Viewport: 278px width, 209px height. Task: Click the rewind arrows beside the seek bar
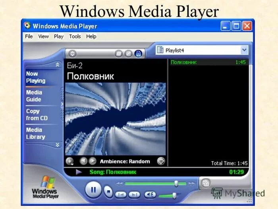pos(120,184)
